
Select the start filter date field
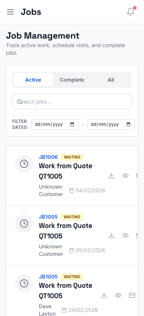tap(55, 124)
